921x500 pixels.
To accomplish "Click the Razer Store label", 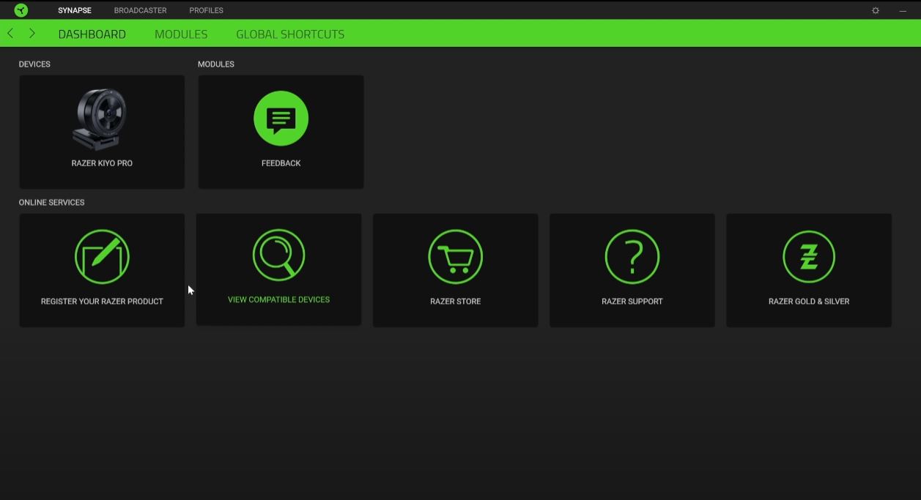I will [456, 302].
